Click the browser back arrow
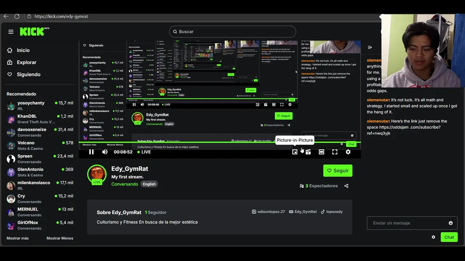Screen dimensions: 465x261 [6, 16]
